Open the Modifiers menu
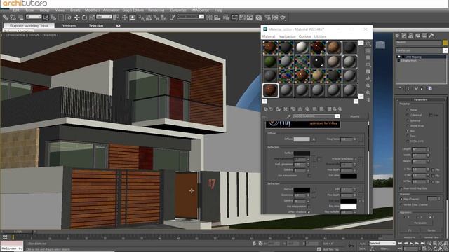Viewport: 449px width, 252px height. click(92, 10)
